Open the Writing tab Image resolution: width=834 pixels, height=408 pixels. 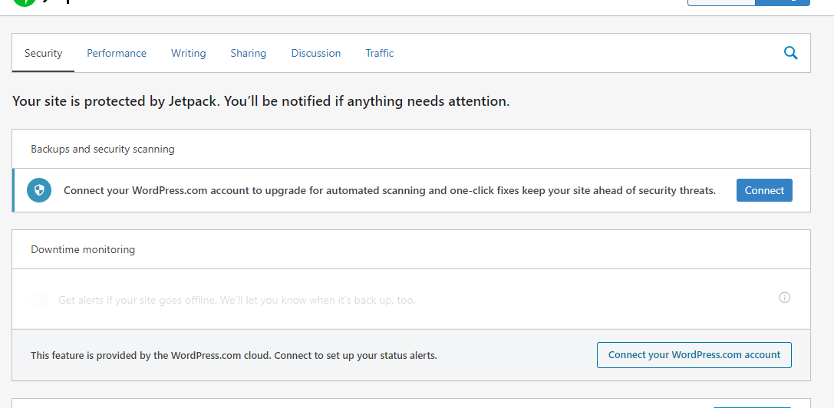[x=188, y=53]
